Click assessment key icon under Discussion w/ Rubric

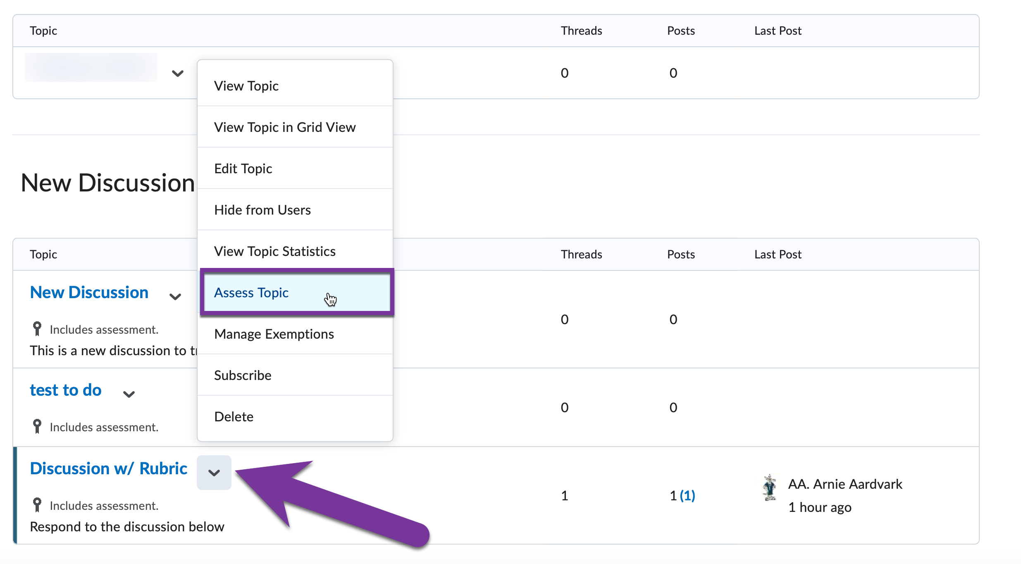tap(37, 505)
